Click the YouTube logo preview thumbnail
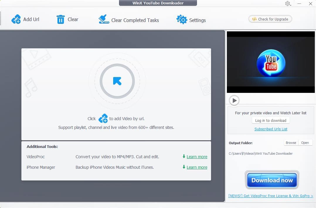Screen dimensions: 316x208 coord(271,62)
